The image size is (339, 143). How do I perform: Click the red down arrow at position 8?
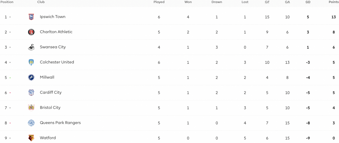click(10, 123)
